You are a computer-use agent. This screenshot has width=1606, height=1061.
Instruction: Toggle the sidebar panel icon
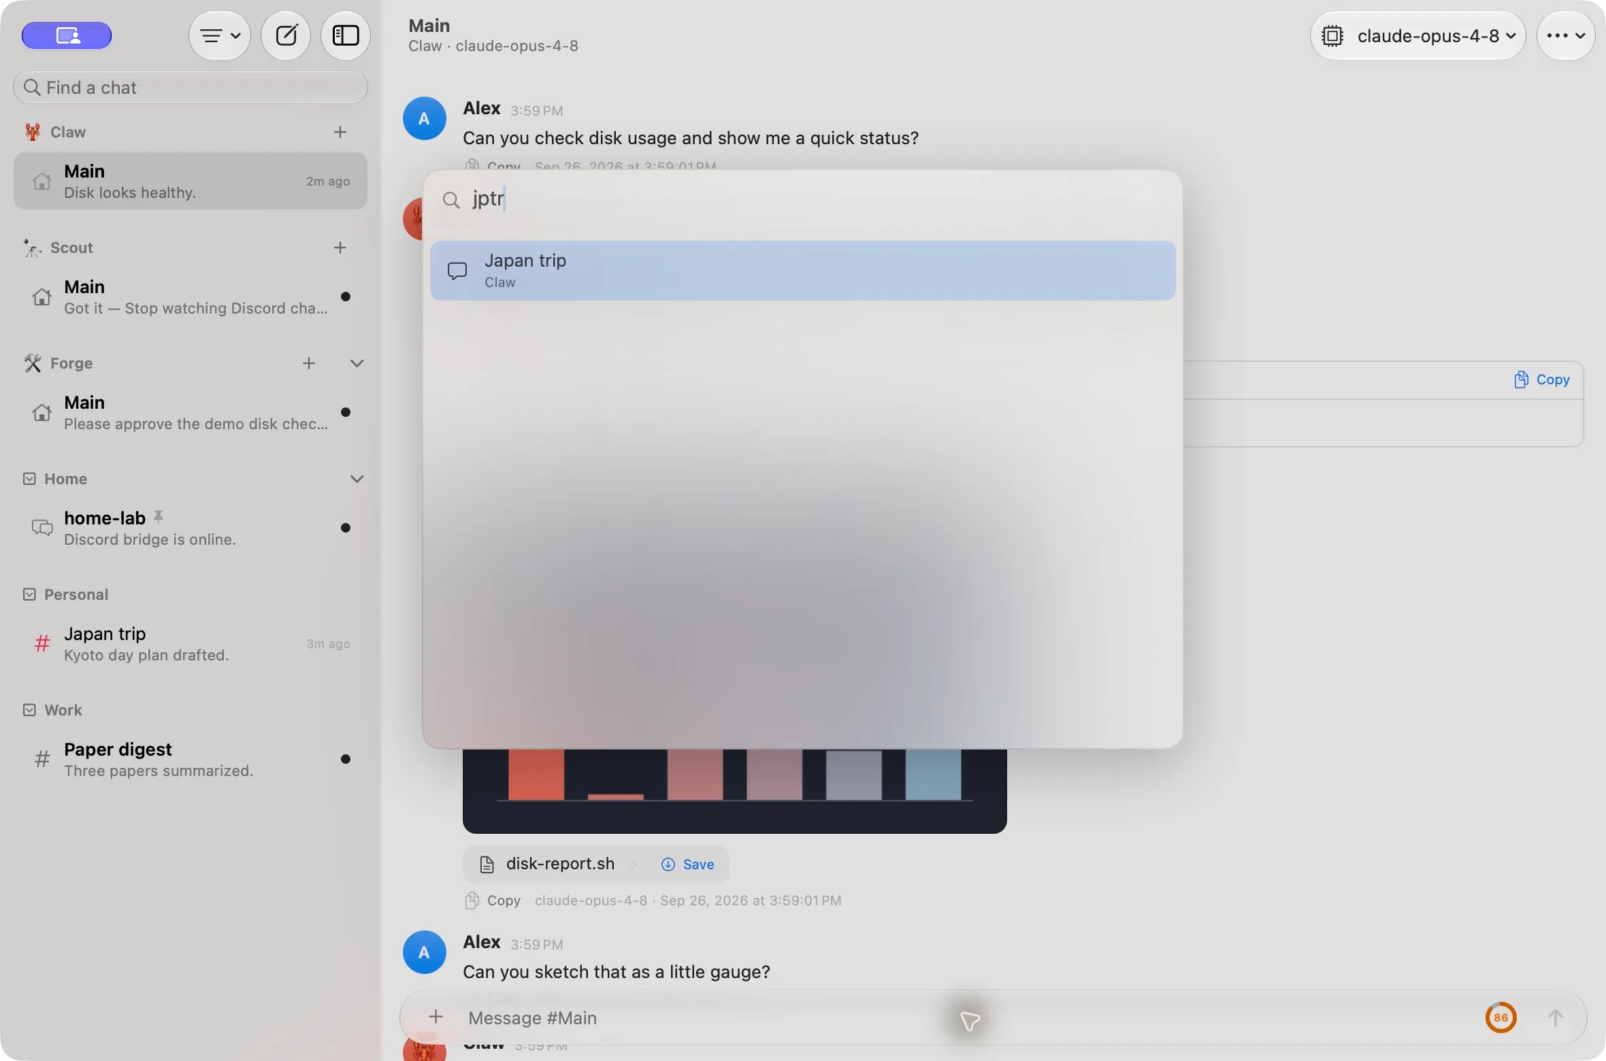tap(346, 35)
